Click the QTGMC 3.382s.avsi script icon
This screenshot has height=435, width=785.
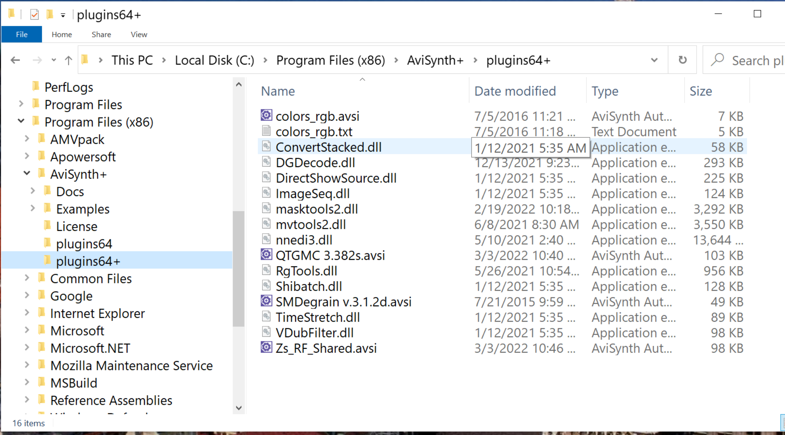[x=266, y=254]
